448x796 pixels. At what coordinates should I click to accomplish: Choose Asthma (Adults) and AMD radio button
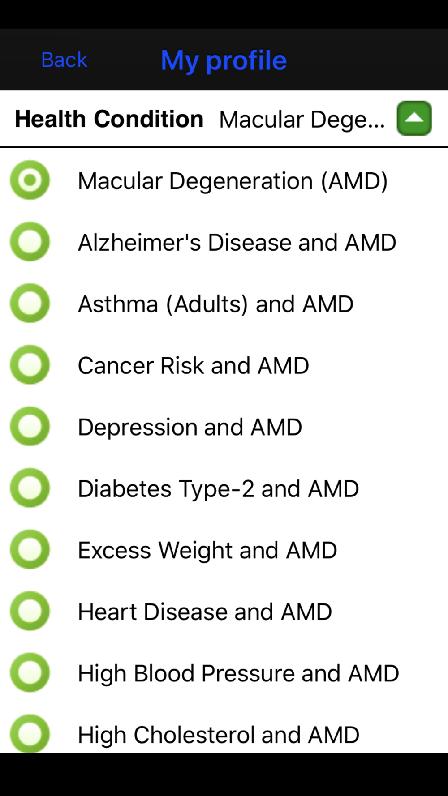click(30, 303)
